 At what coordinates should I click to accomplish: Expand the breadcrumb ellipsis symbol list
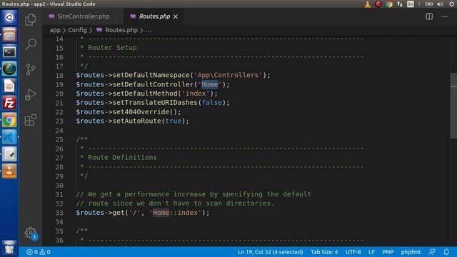(x=148, y=30)
